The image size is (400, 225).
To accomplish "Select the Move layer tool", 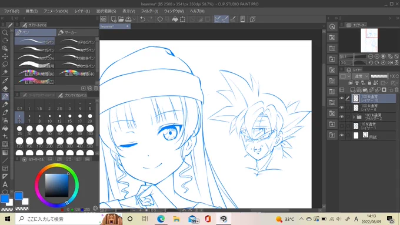I will (x=5, y=56).
